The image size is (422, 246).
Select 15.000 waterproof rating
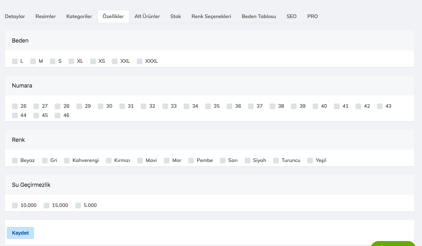47,206
